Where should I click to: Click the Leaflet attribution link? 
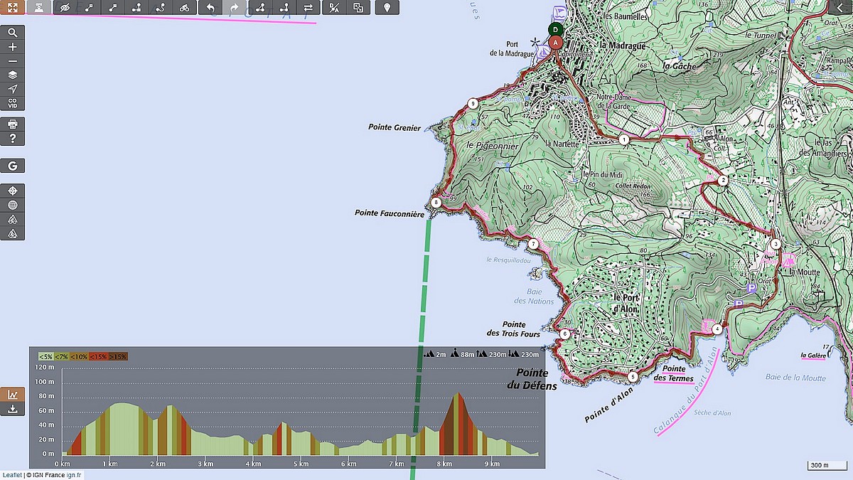pyautogui.click(x=11, y=475)
